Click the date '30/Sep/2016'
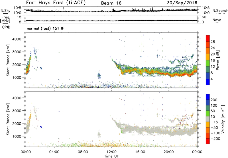The width and height of the screenshot is (228, 158). coord(182,3)
